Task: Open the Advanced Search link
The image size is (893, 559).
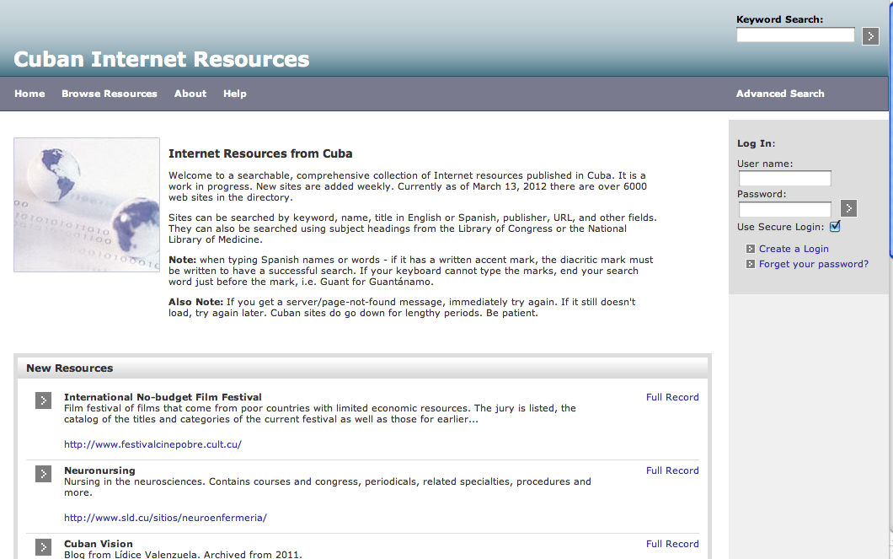Action: click(780, 94)
